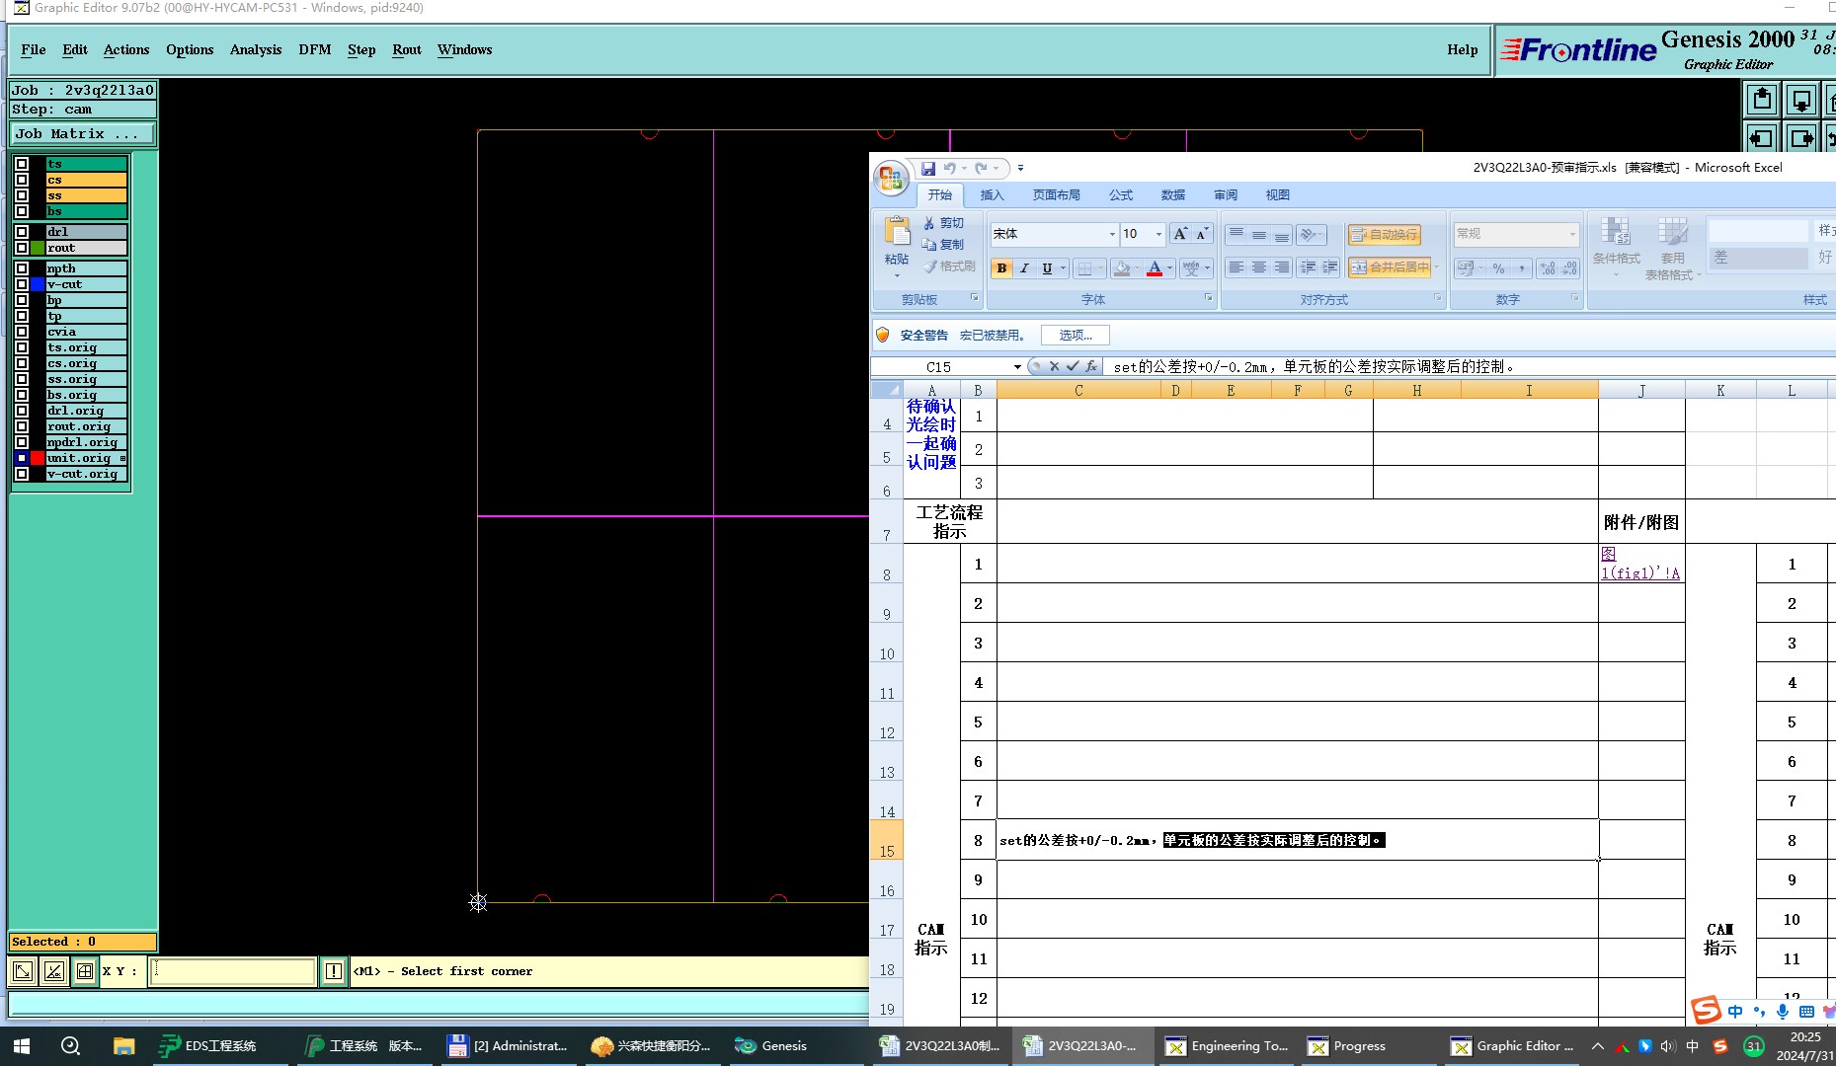Click the blue v-cut layer color swatch
Image resolution: width=1836 pixels, height=1066 pixels.
[38, 284]
